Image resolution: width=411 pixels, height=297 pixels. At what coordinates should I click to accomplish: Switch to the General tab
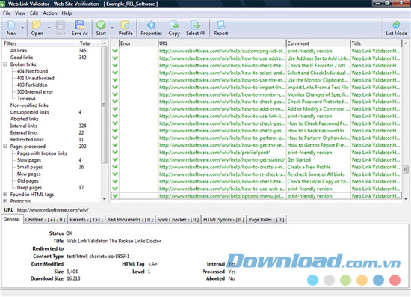(x=11, y=219)
